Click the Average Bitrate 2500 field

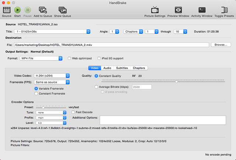coord(142,87)
